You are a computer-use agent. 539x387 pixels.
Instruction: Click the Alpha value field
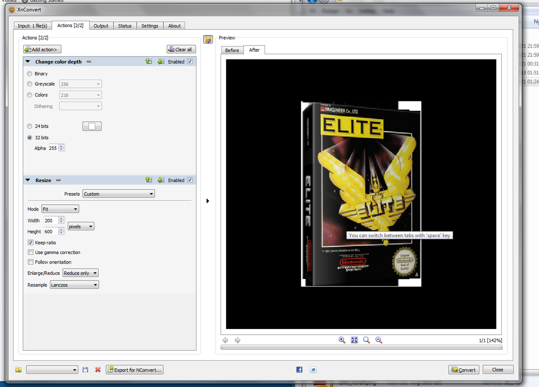[53, 148]
